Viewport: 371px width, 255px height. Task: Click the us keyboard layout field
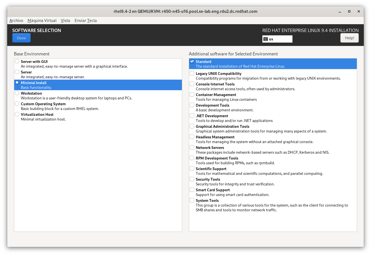tap(277, 39)
